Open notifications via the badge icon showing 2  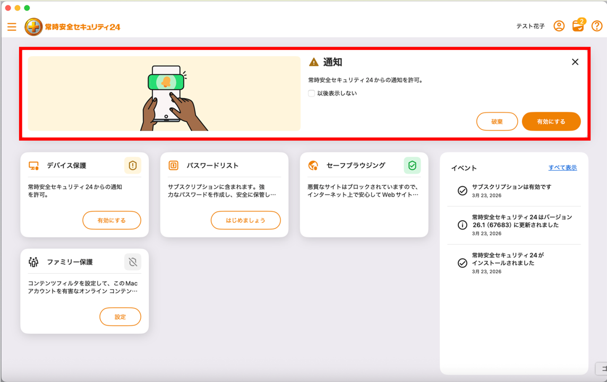pos(578,26)
